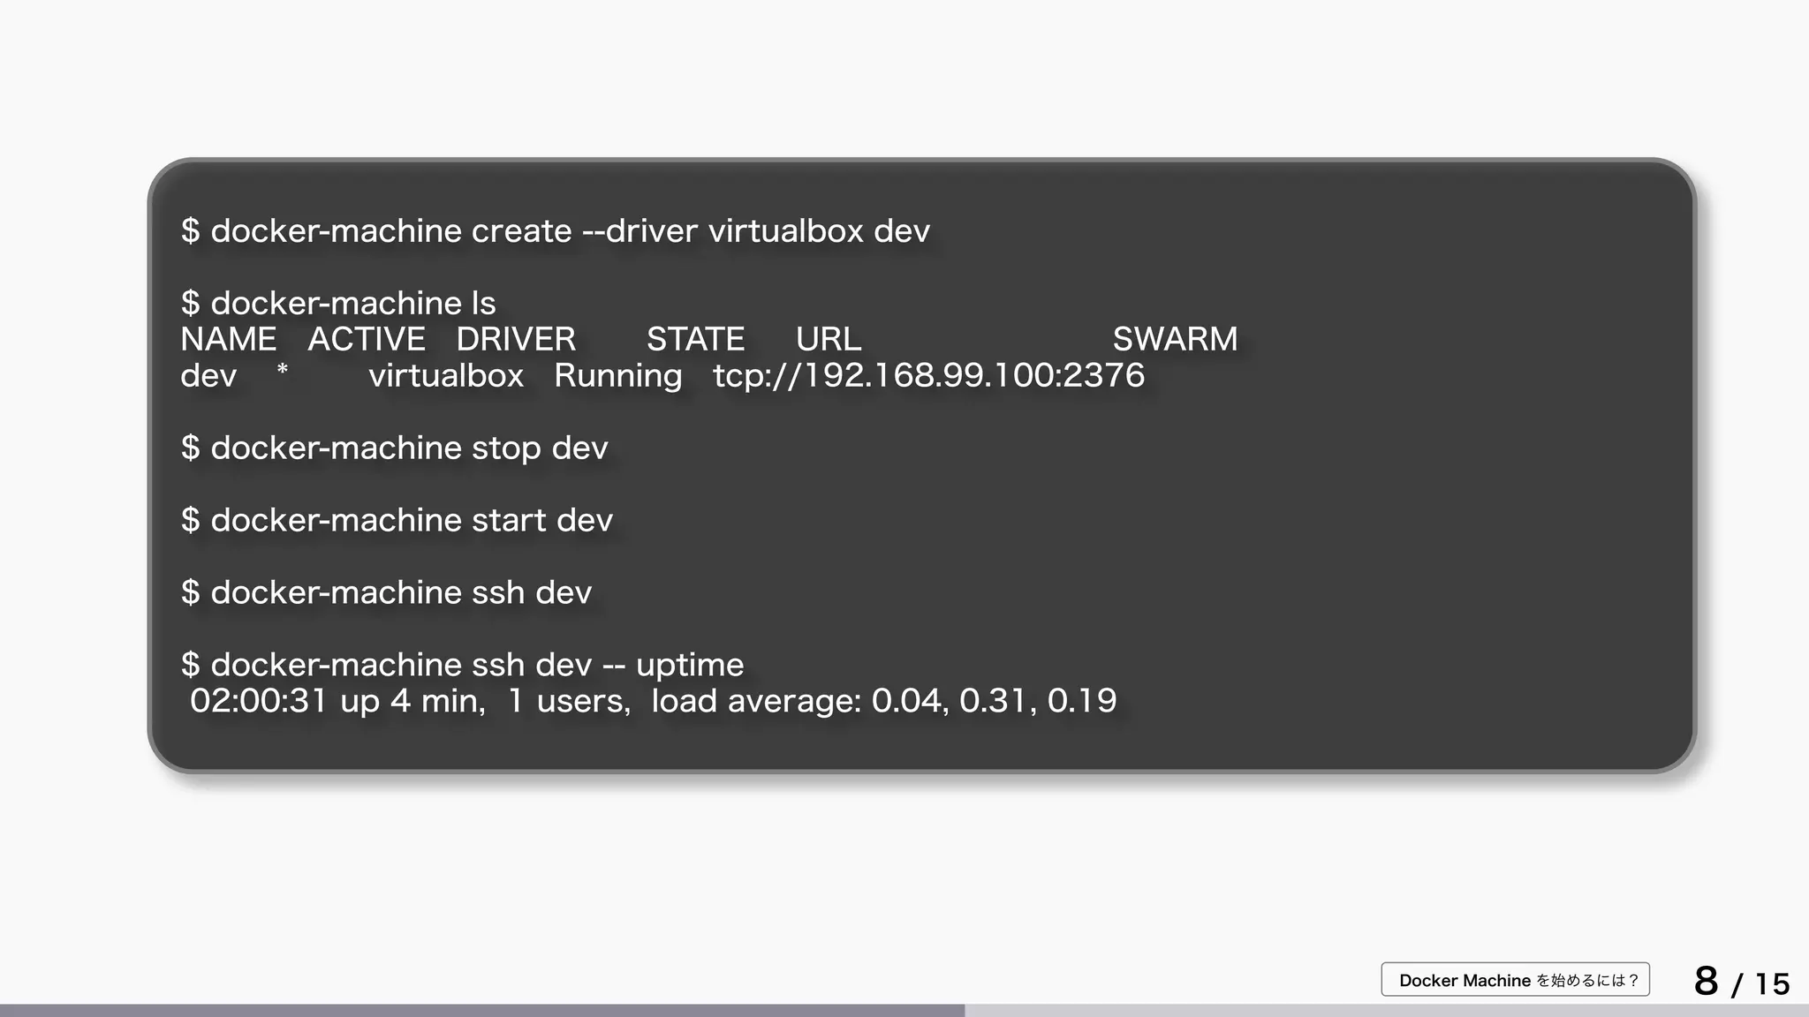The width and height of the screenshot is (1809, 1017).
Task: Click the 'URL' column header
Action: coord(828,339)
